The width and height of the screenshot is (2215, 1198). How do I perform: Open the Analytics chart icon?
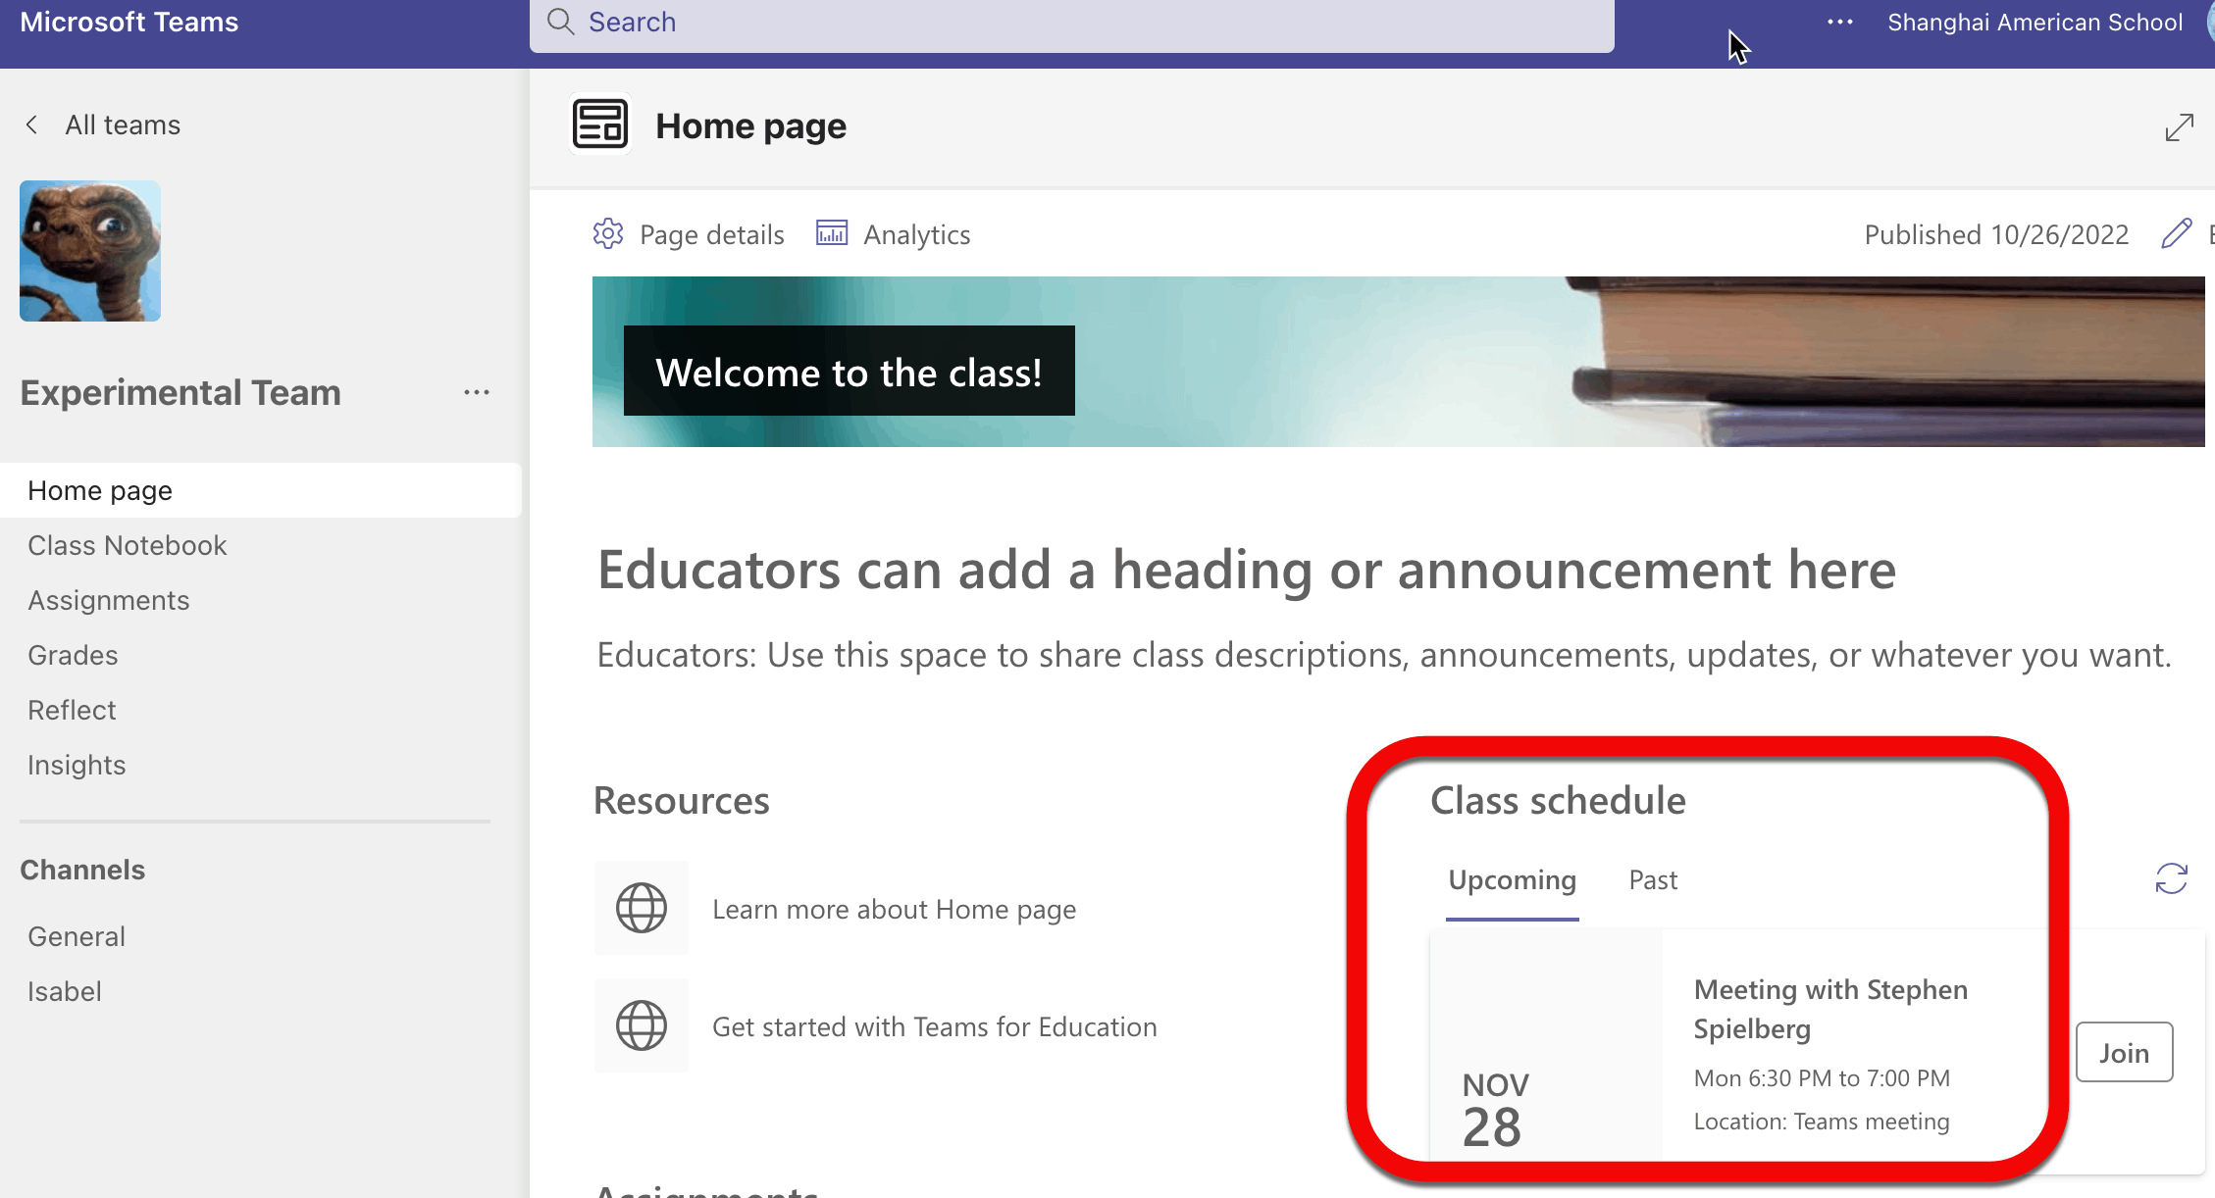tap(832, 233)
